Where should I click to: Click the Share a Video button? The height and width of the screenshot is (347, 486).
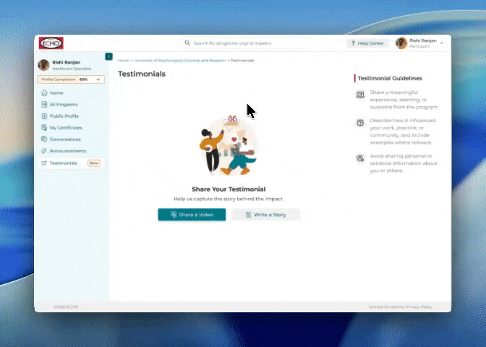[x=192, y=215]
